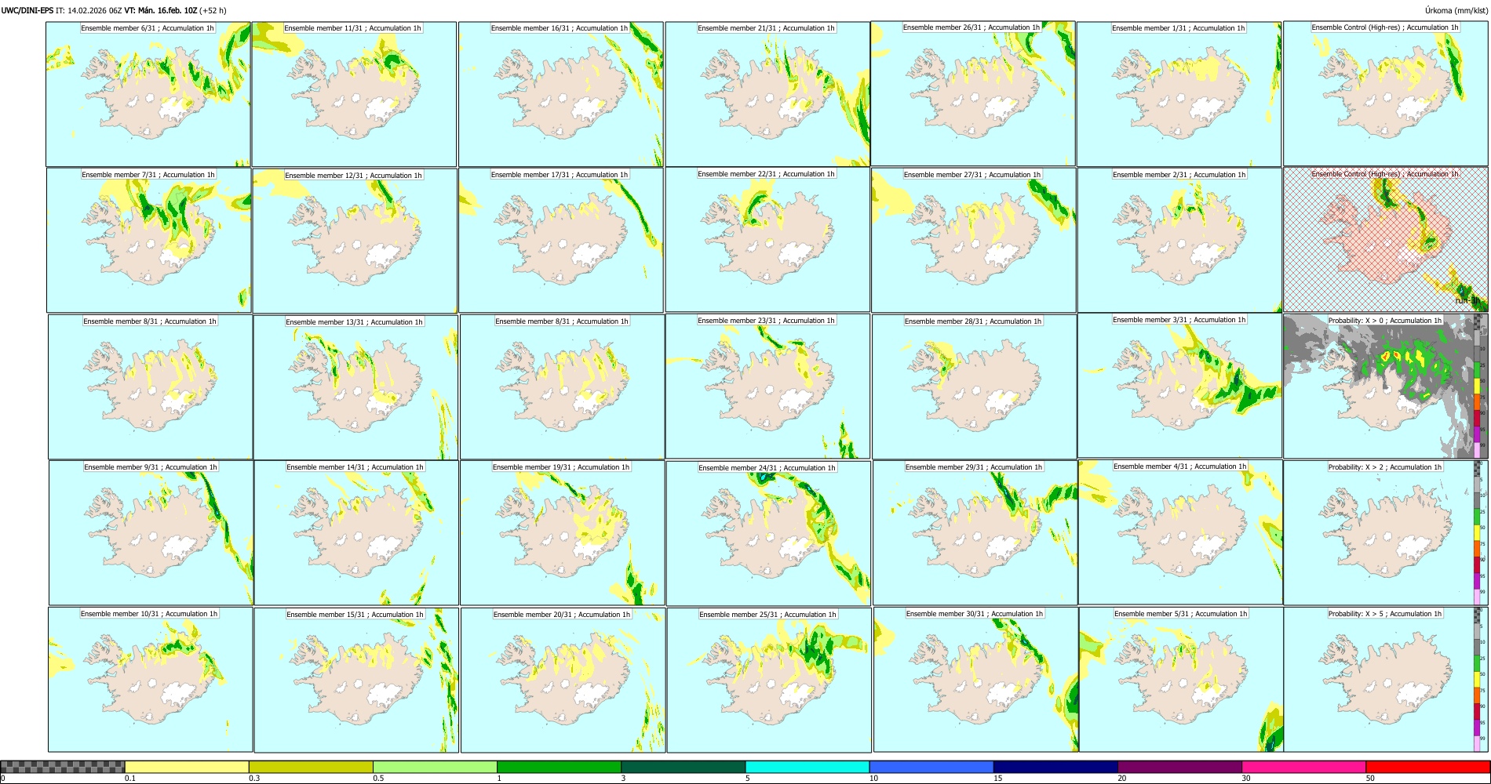Click the 'Ensemble member 20/31 ; Accumulation 1h' label
Image resolution: width=1491 pixels, height=784 pixels.
562,615
